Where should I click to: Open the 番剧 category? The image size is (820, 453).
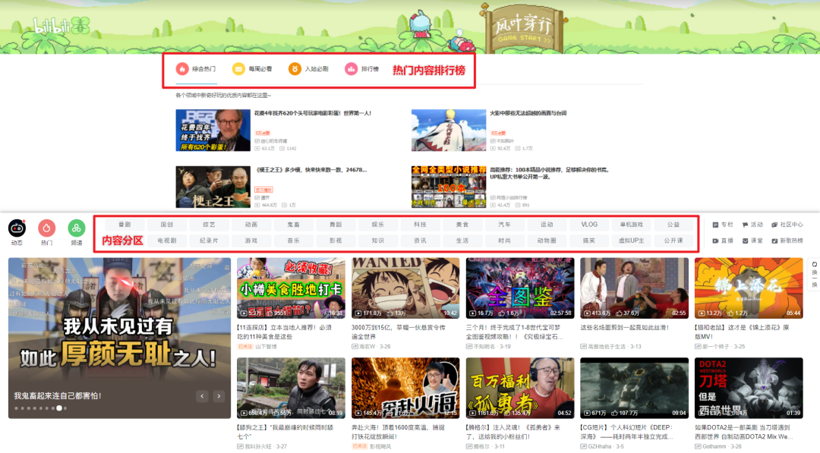tap(125, 225)
